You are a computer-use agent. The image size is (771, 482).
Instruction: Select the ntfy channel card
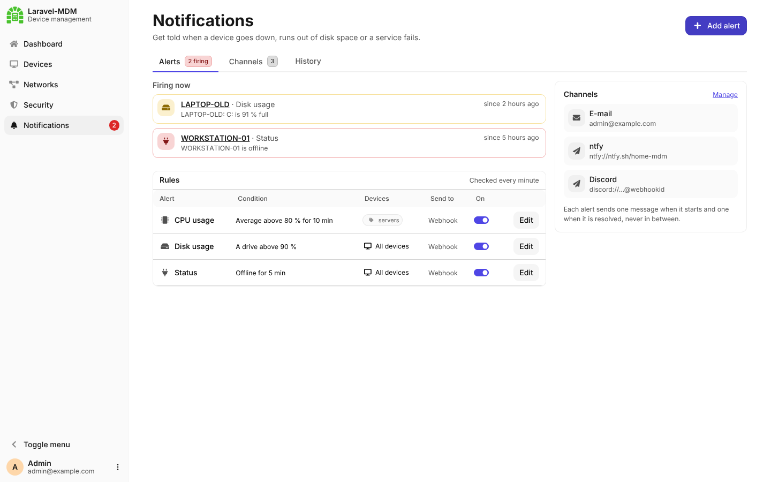point(651,151)
